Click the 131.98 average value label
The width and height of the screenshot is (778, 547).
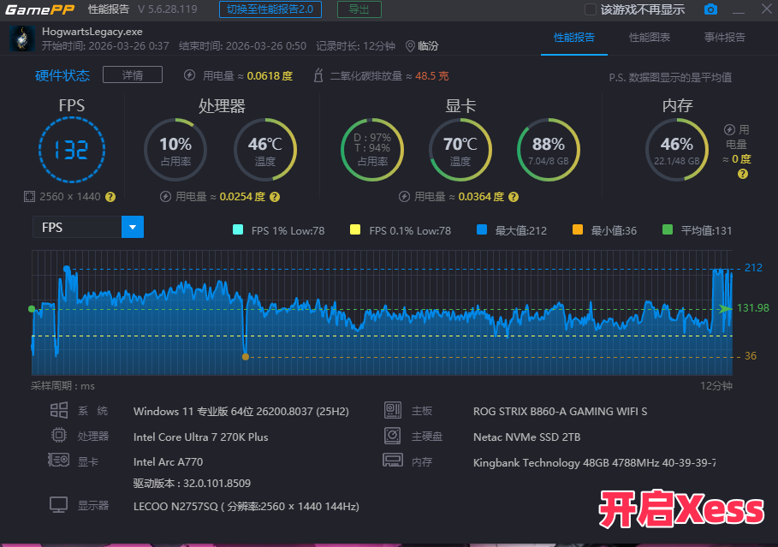[752, 308]
